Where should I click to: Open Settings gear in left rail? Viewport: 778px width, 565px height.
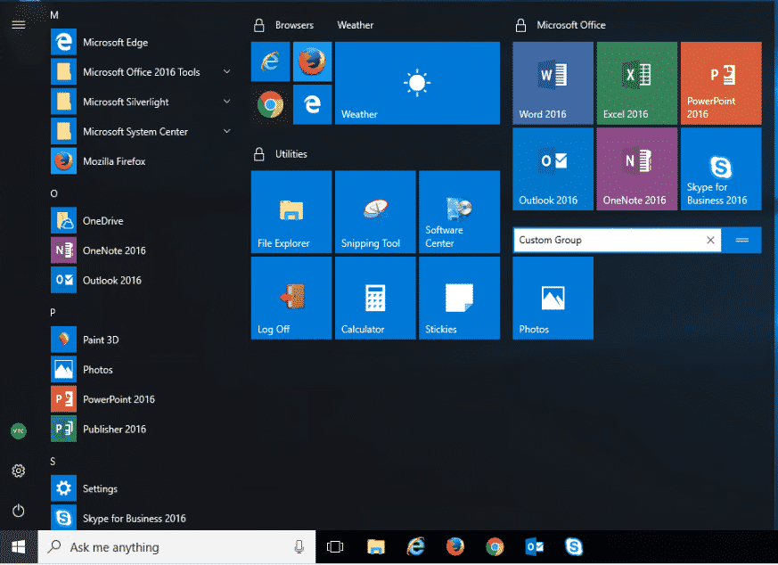tap(19, 471)
